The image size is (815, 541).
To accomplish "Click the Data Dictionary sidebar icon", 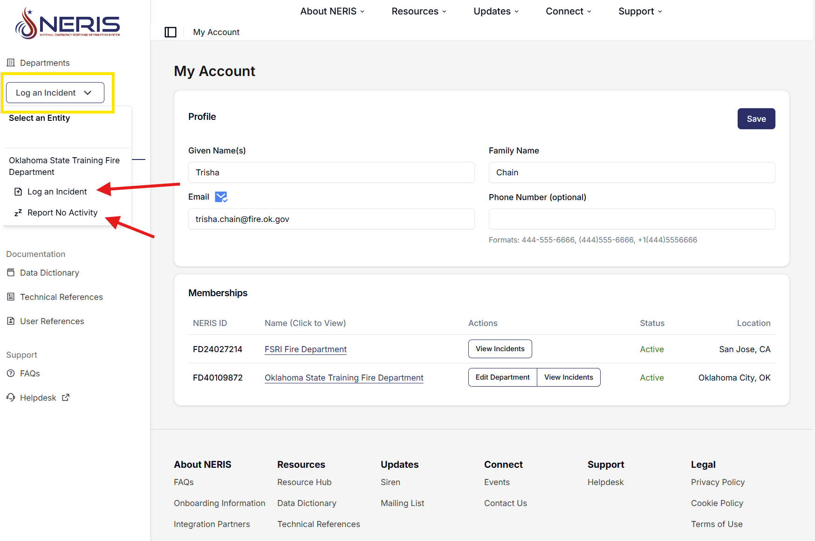I will coord(11,272).
